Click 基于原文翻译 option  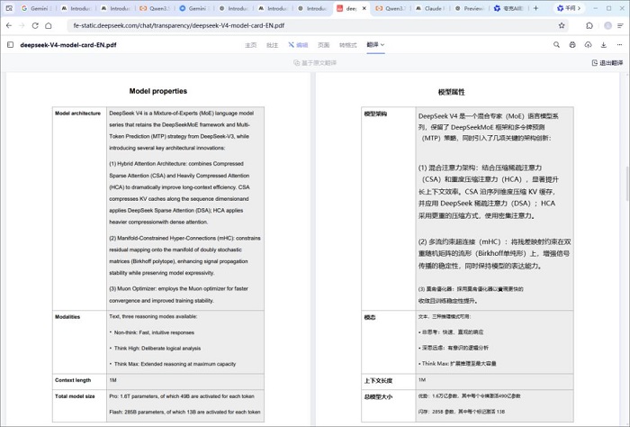(x=315, y=63)
